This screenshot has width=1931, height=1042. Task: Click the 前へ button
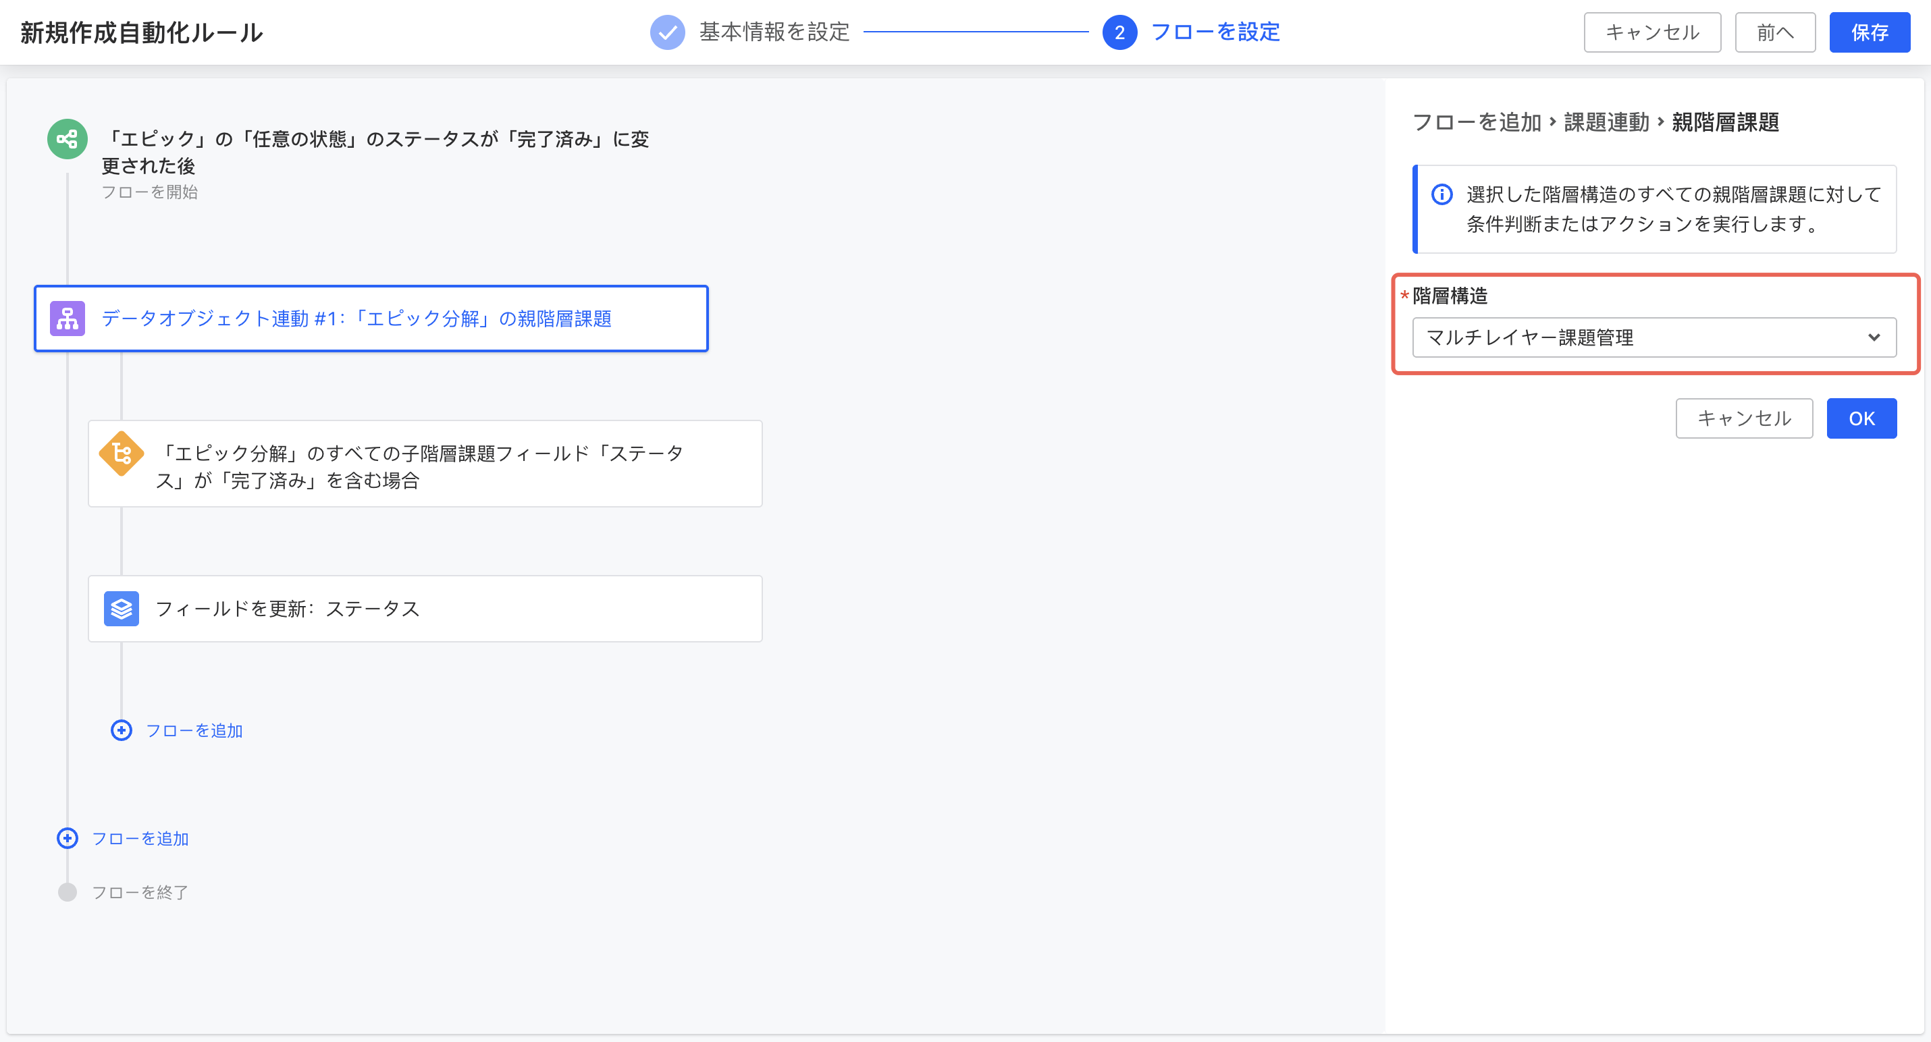[x=1774, y=32]
